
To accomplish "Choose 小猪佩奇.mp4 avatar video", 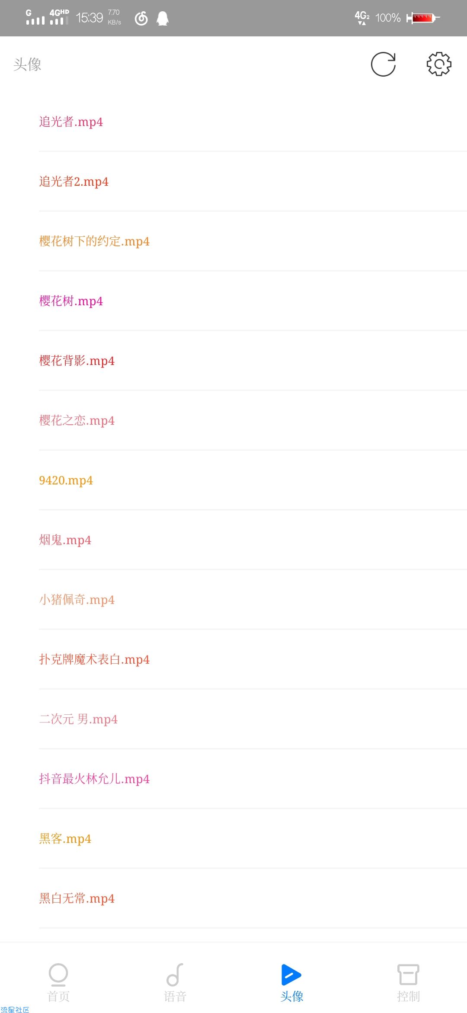I will pos(253,600).
